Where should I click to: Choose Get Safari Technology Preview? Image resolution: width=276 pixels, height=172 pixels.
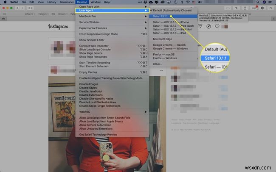(x=112, y=135)
